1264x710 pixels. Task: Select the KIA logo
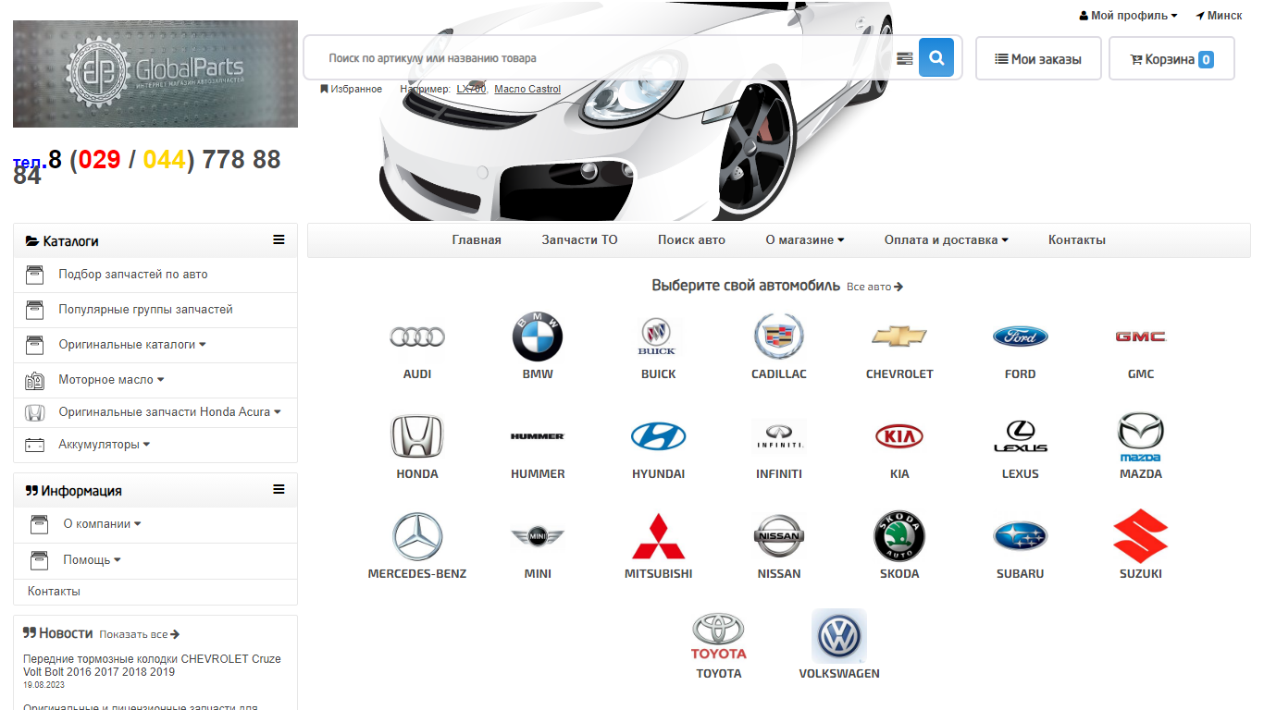pyautogui.click(x=899, y=435)
